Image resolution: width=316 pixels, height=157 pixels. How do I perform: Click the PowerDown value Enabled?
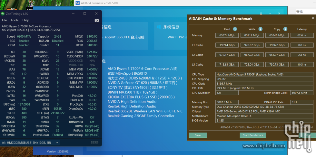point(58,135)
